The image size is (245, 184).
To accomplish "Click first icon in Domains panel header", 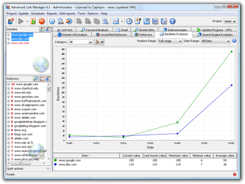I will (42, 29).
